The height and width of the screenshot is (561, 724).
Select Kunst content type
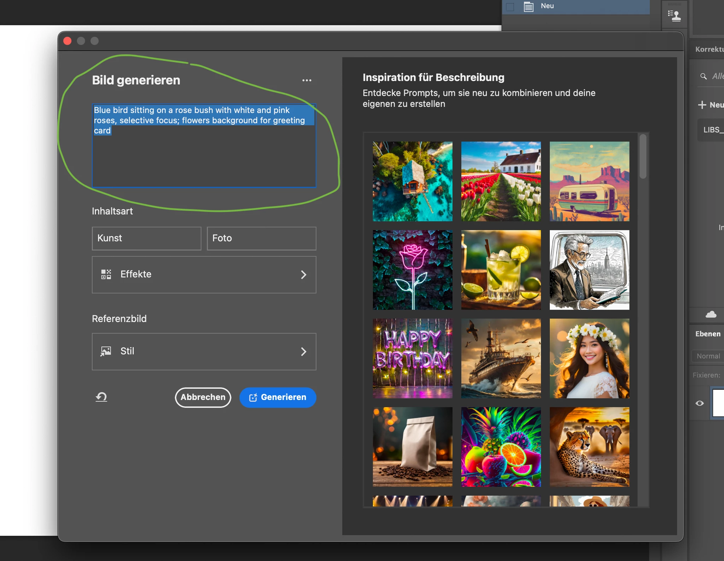click(x=146, y=238)
